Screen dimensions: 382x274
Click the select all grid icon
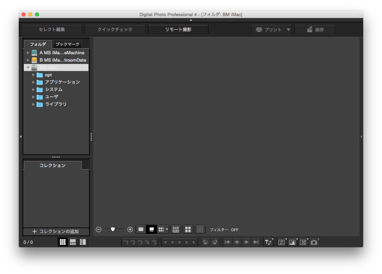(x=188, y=229)
